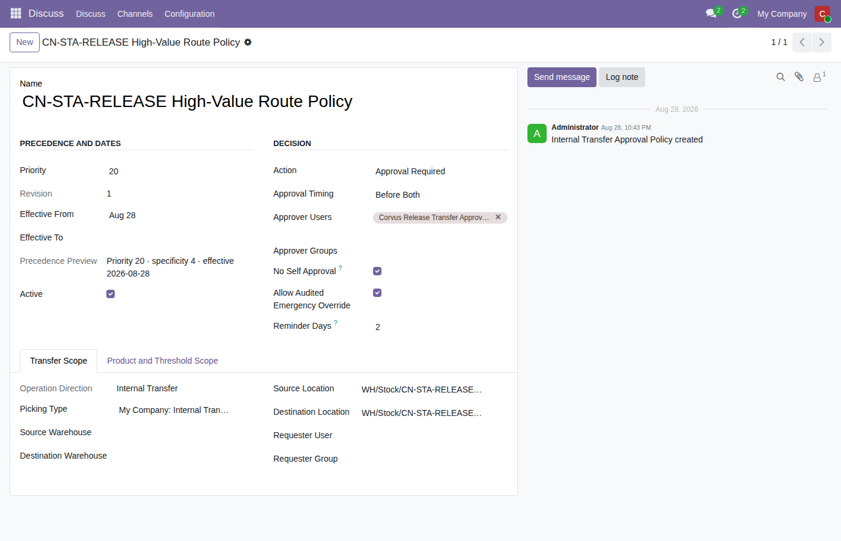Image resolution: width=841 pixels, height=541 pixels.
Task: Open Approval Timing dropdown Before Both
Action: point(440,195)
